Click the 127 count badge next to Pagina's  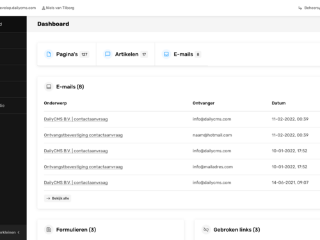coord(84,54)
